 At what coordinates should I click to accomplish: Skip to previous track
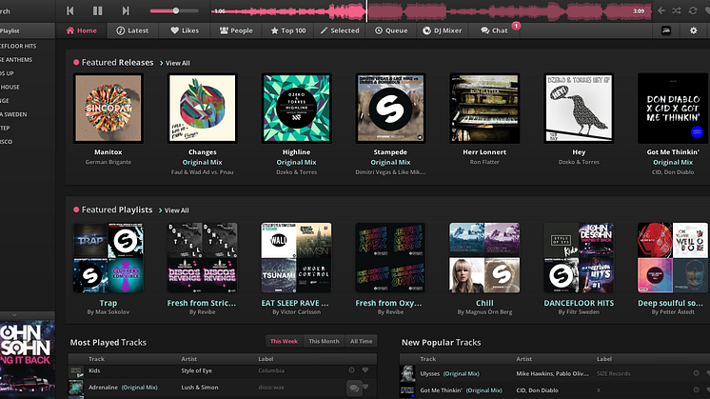(x=69, y=10)
